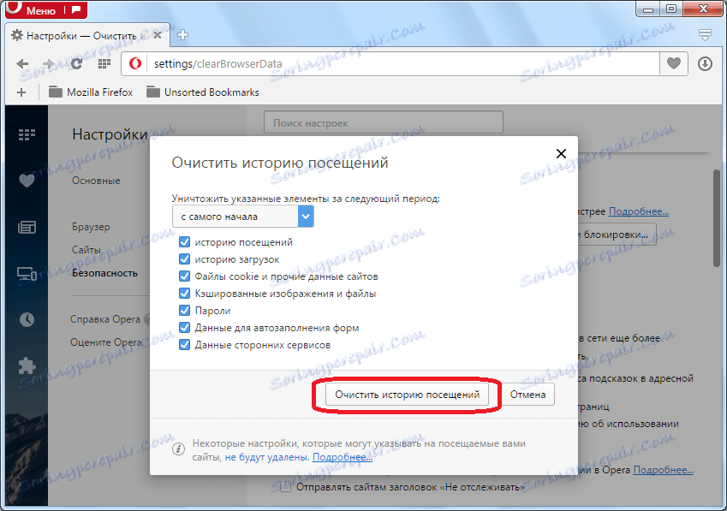This screenshot has height=511, width=727.
Task: Toggle Данные сторонних сервисов checkbox
Action: click(184, 345)
